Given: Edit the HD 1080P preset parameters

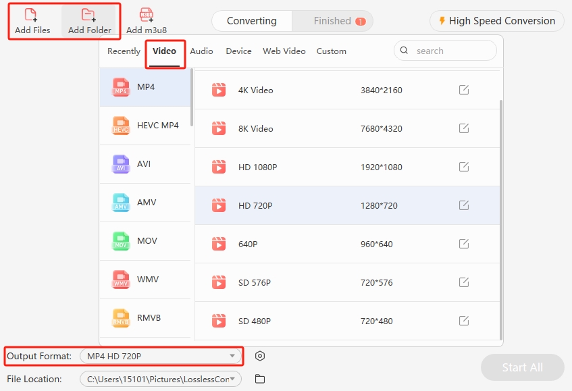Looking at the screenshot, I should click(x=464, y=167).
